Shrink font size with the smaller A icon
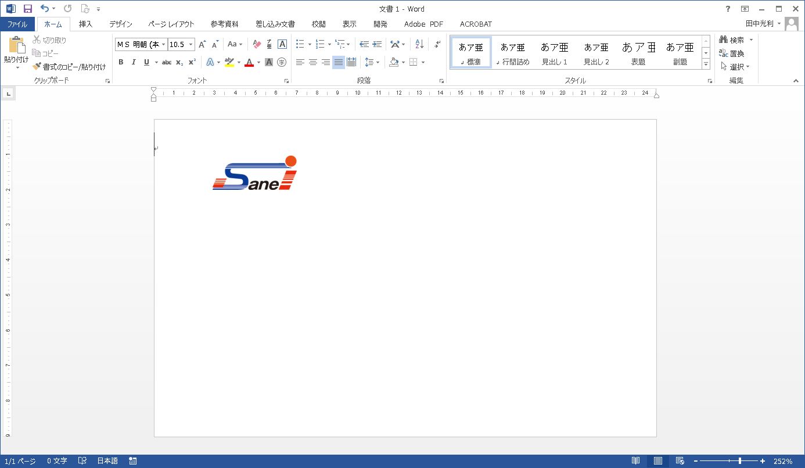Image resolution: width=805 pixels, height=468 pixels. 215,44
